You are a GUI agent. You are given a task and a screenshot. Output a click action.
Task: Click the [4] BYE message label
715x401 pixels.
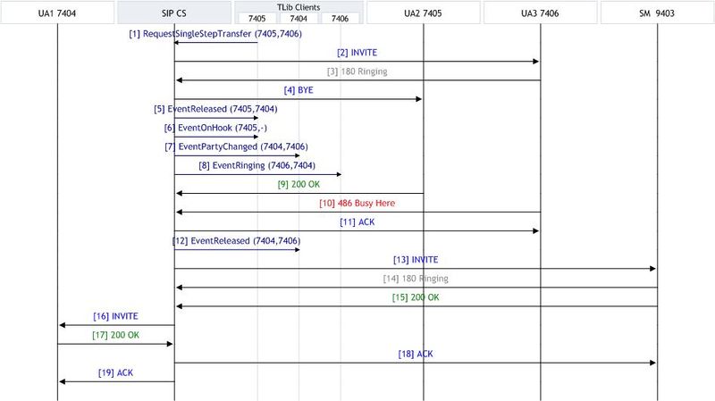pos(299,90)
